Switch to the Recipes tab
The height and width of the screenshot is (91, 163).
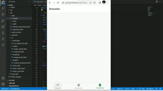[58, 86]
